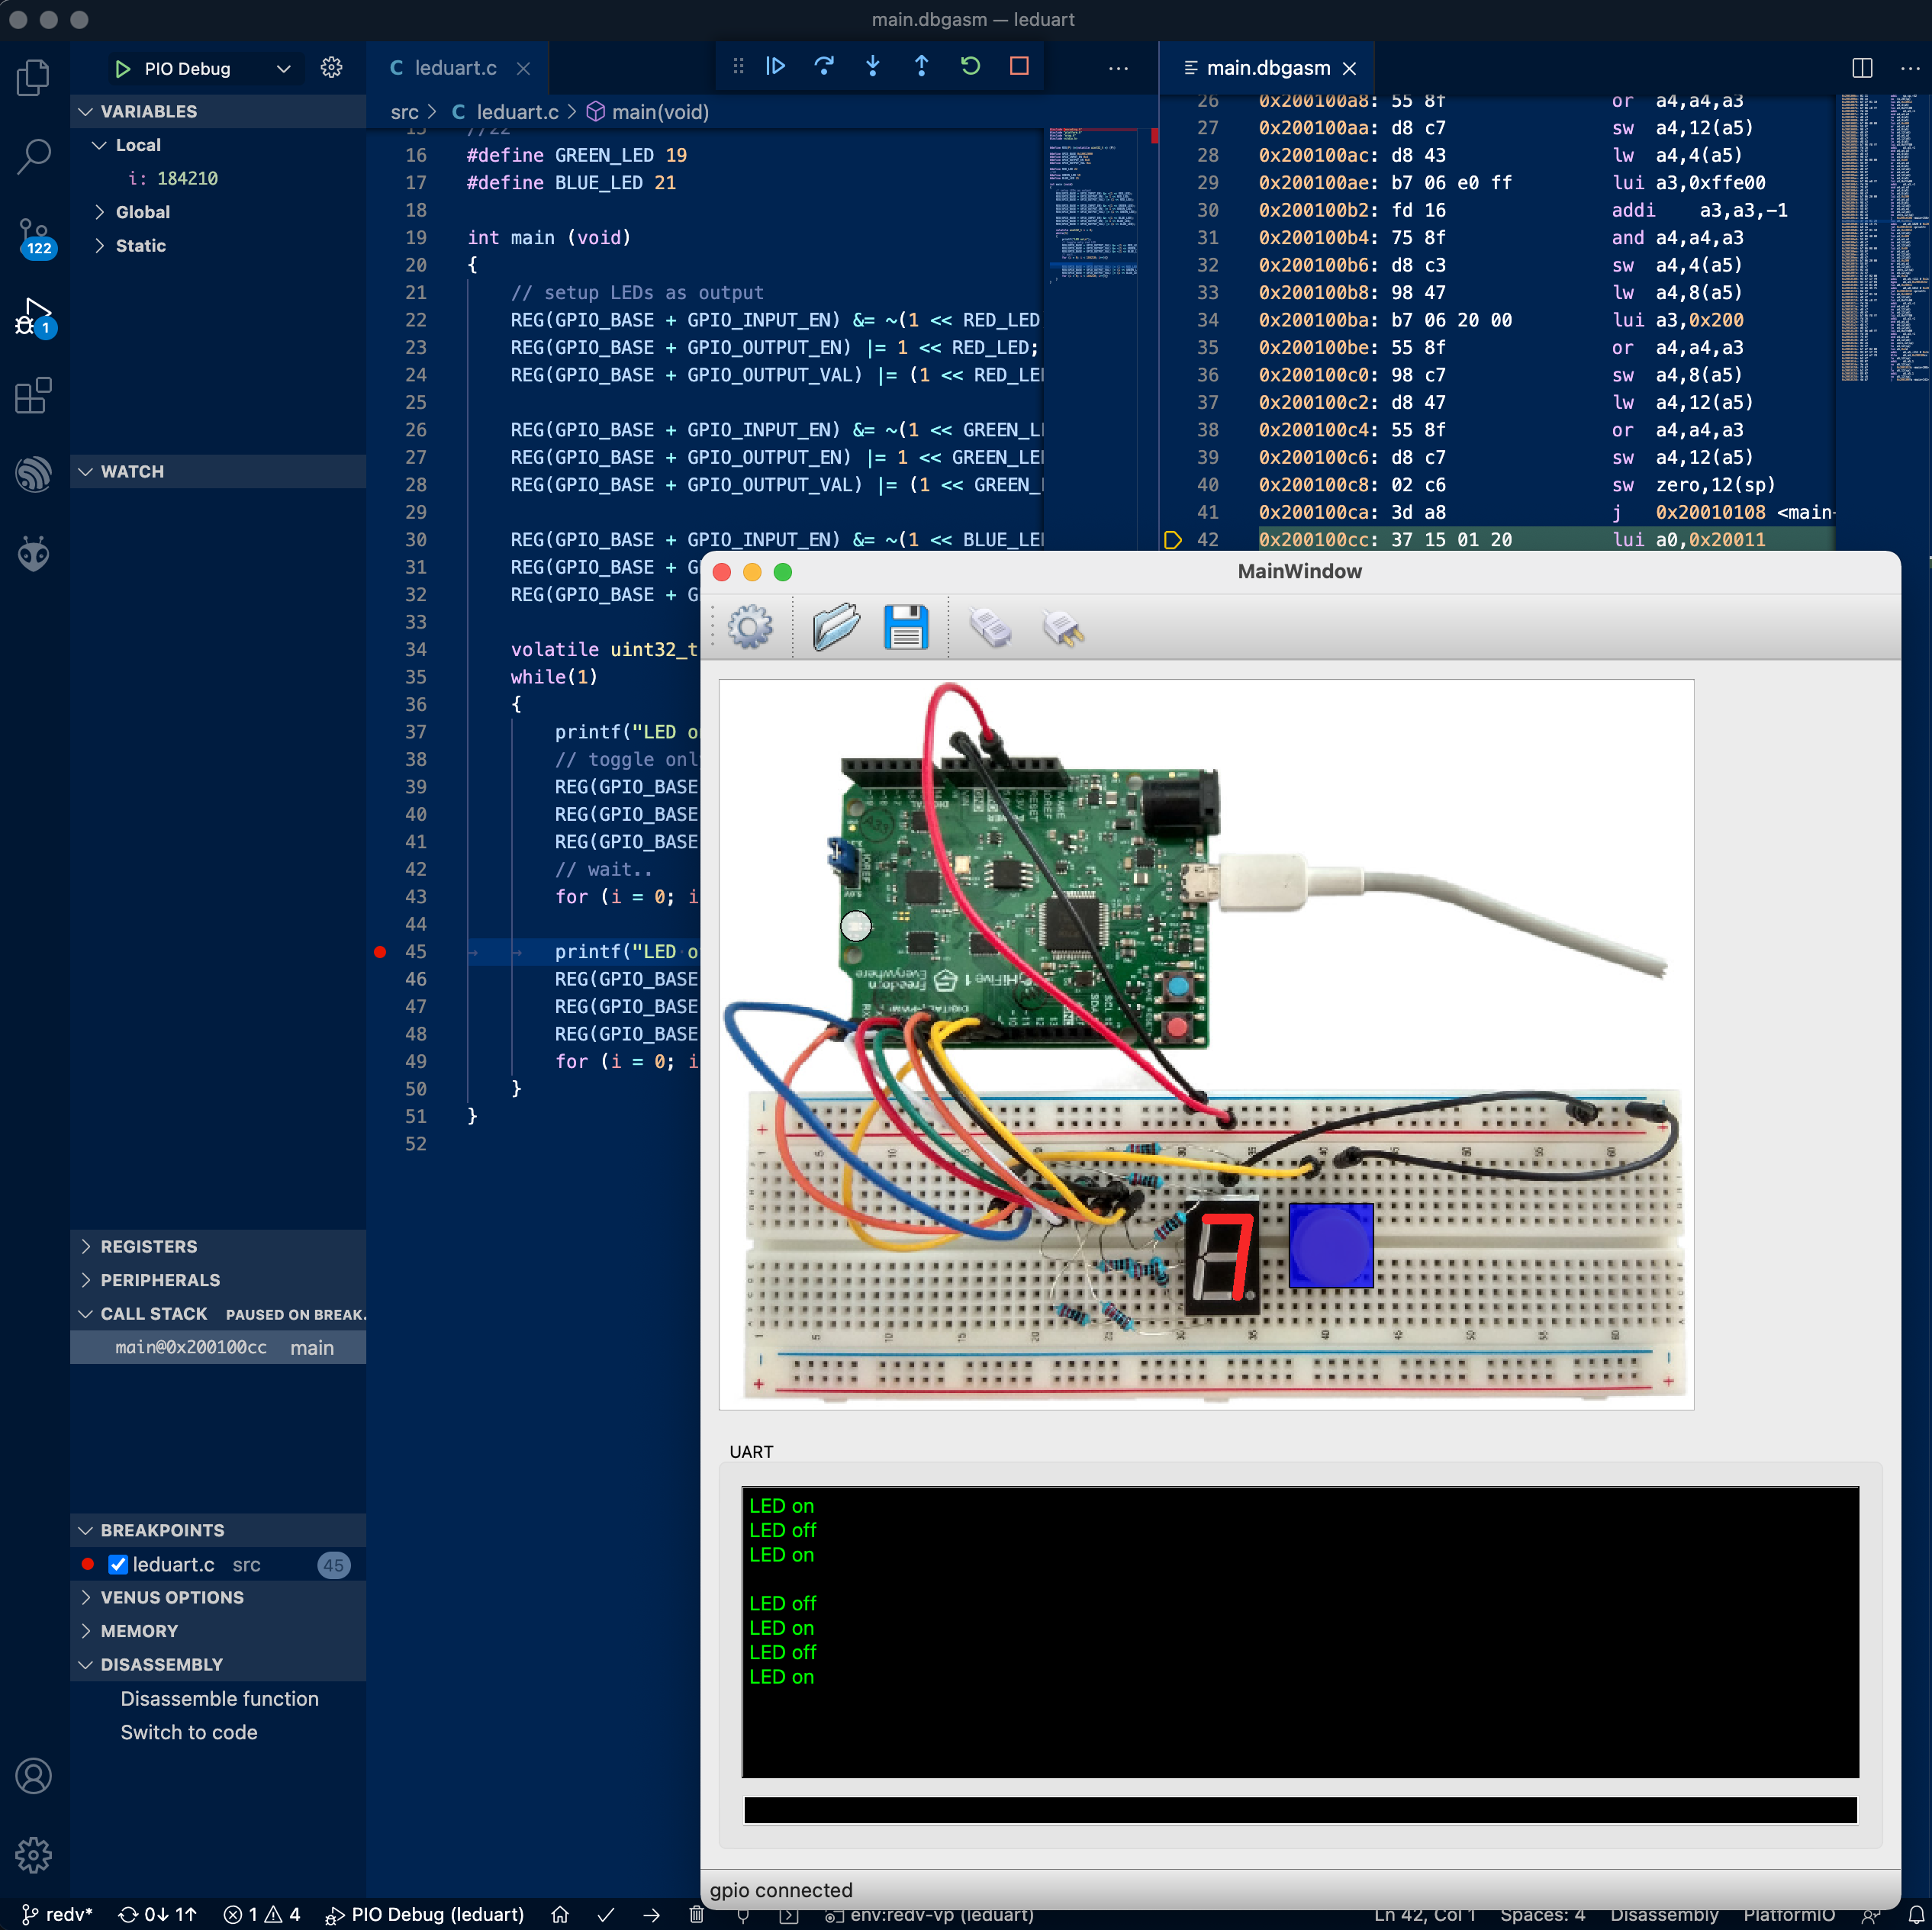Select the main@0x200100cc call stack frame
This screenshot has width=1932, height=1930.
tap(218, 1348)
